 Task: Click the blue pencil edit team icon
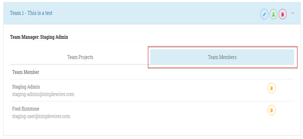[x=264, y=14]
